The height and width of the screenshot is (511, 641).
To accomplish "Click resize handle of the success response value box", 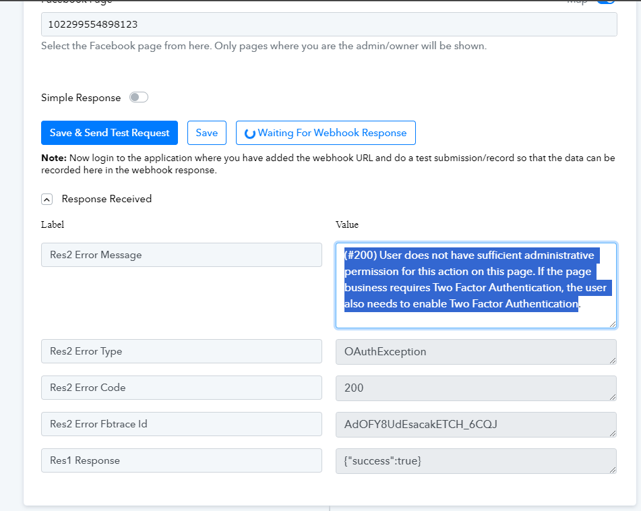I will click(x=612, y=469).
